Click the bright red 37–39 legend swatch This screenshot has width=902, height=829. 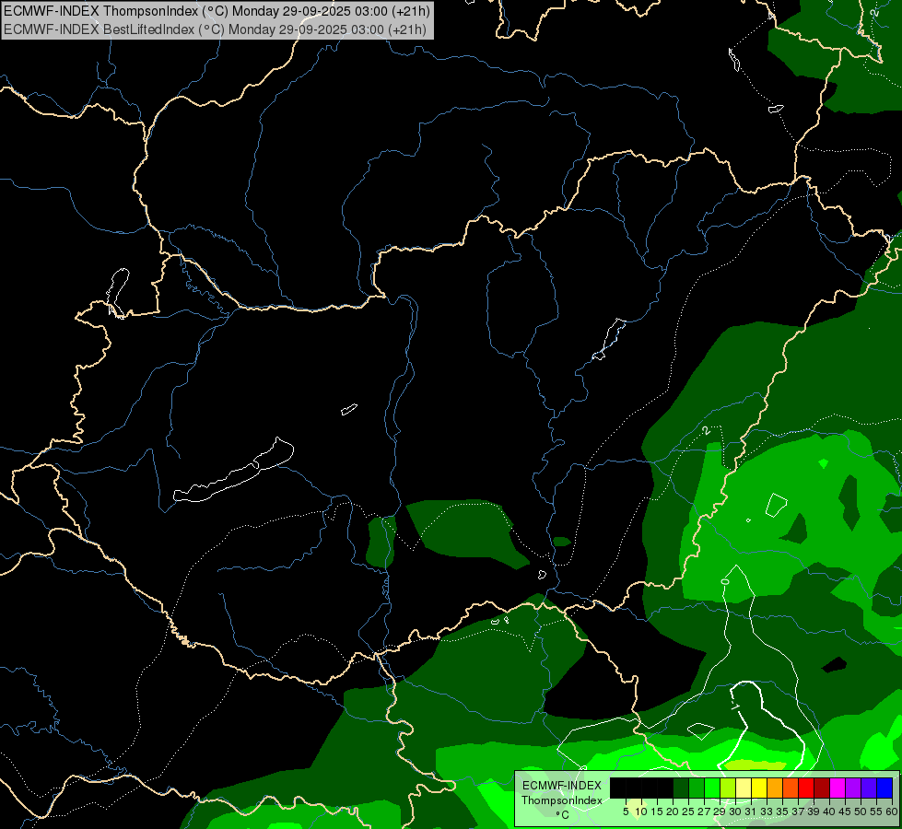(806, 788)
